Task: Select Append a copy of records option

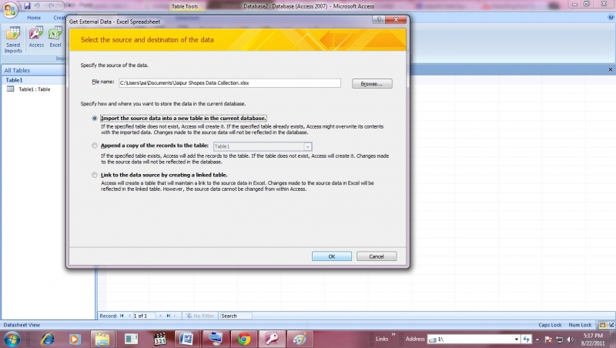Action: (95, 146)
